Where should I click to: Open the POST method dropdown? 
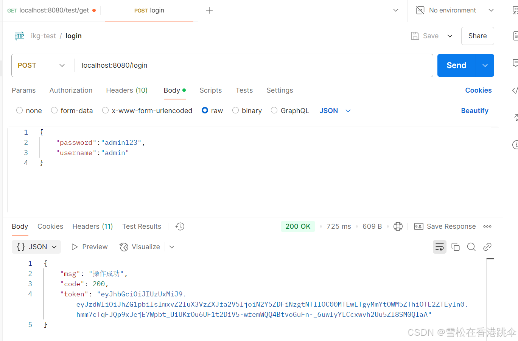tap(41, 65)
